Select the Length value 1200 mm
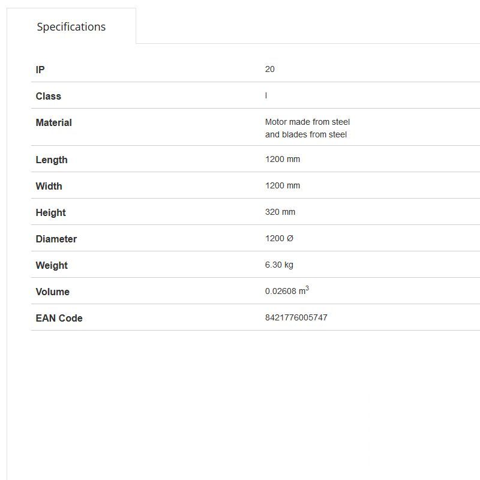This screenshot has width=480, height=480. pyautogui.click(x=283, y=160)
